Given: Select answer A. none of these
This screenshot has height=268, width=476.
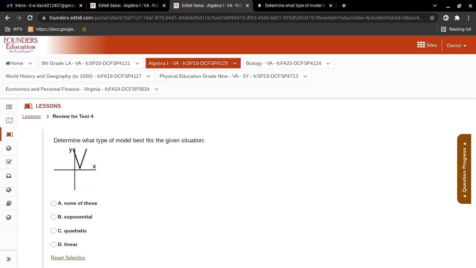Looking at the screenshot, I should [54, 203].
